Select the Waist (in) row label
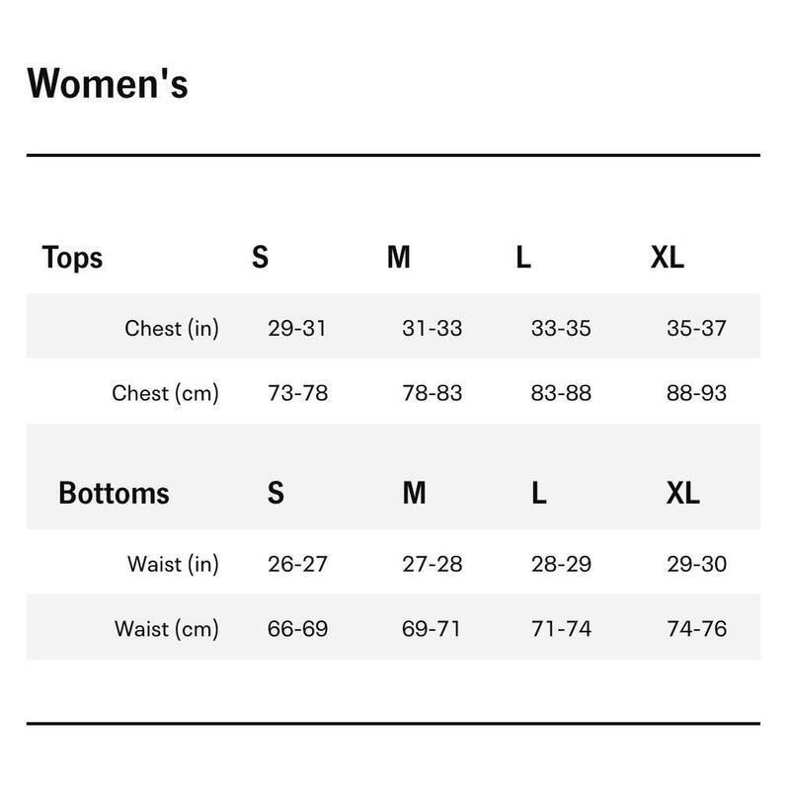Image resolution: width=790 pixels, height=790 pixels. click(x=174, y=564)
